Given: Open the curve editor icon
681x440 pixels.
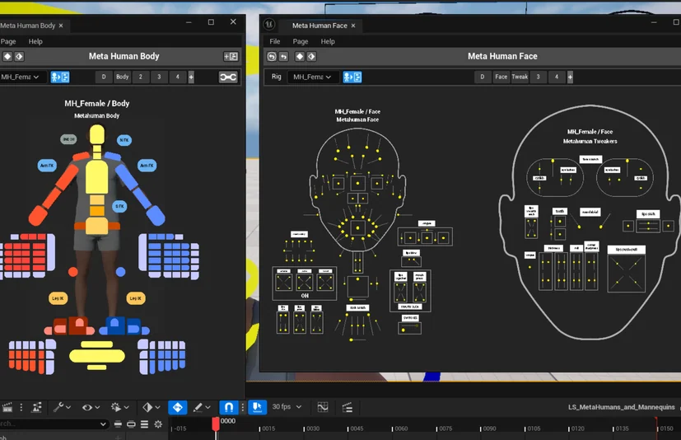Looking at the screenshot, I should click(323, 407).
